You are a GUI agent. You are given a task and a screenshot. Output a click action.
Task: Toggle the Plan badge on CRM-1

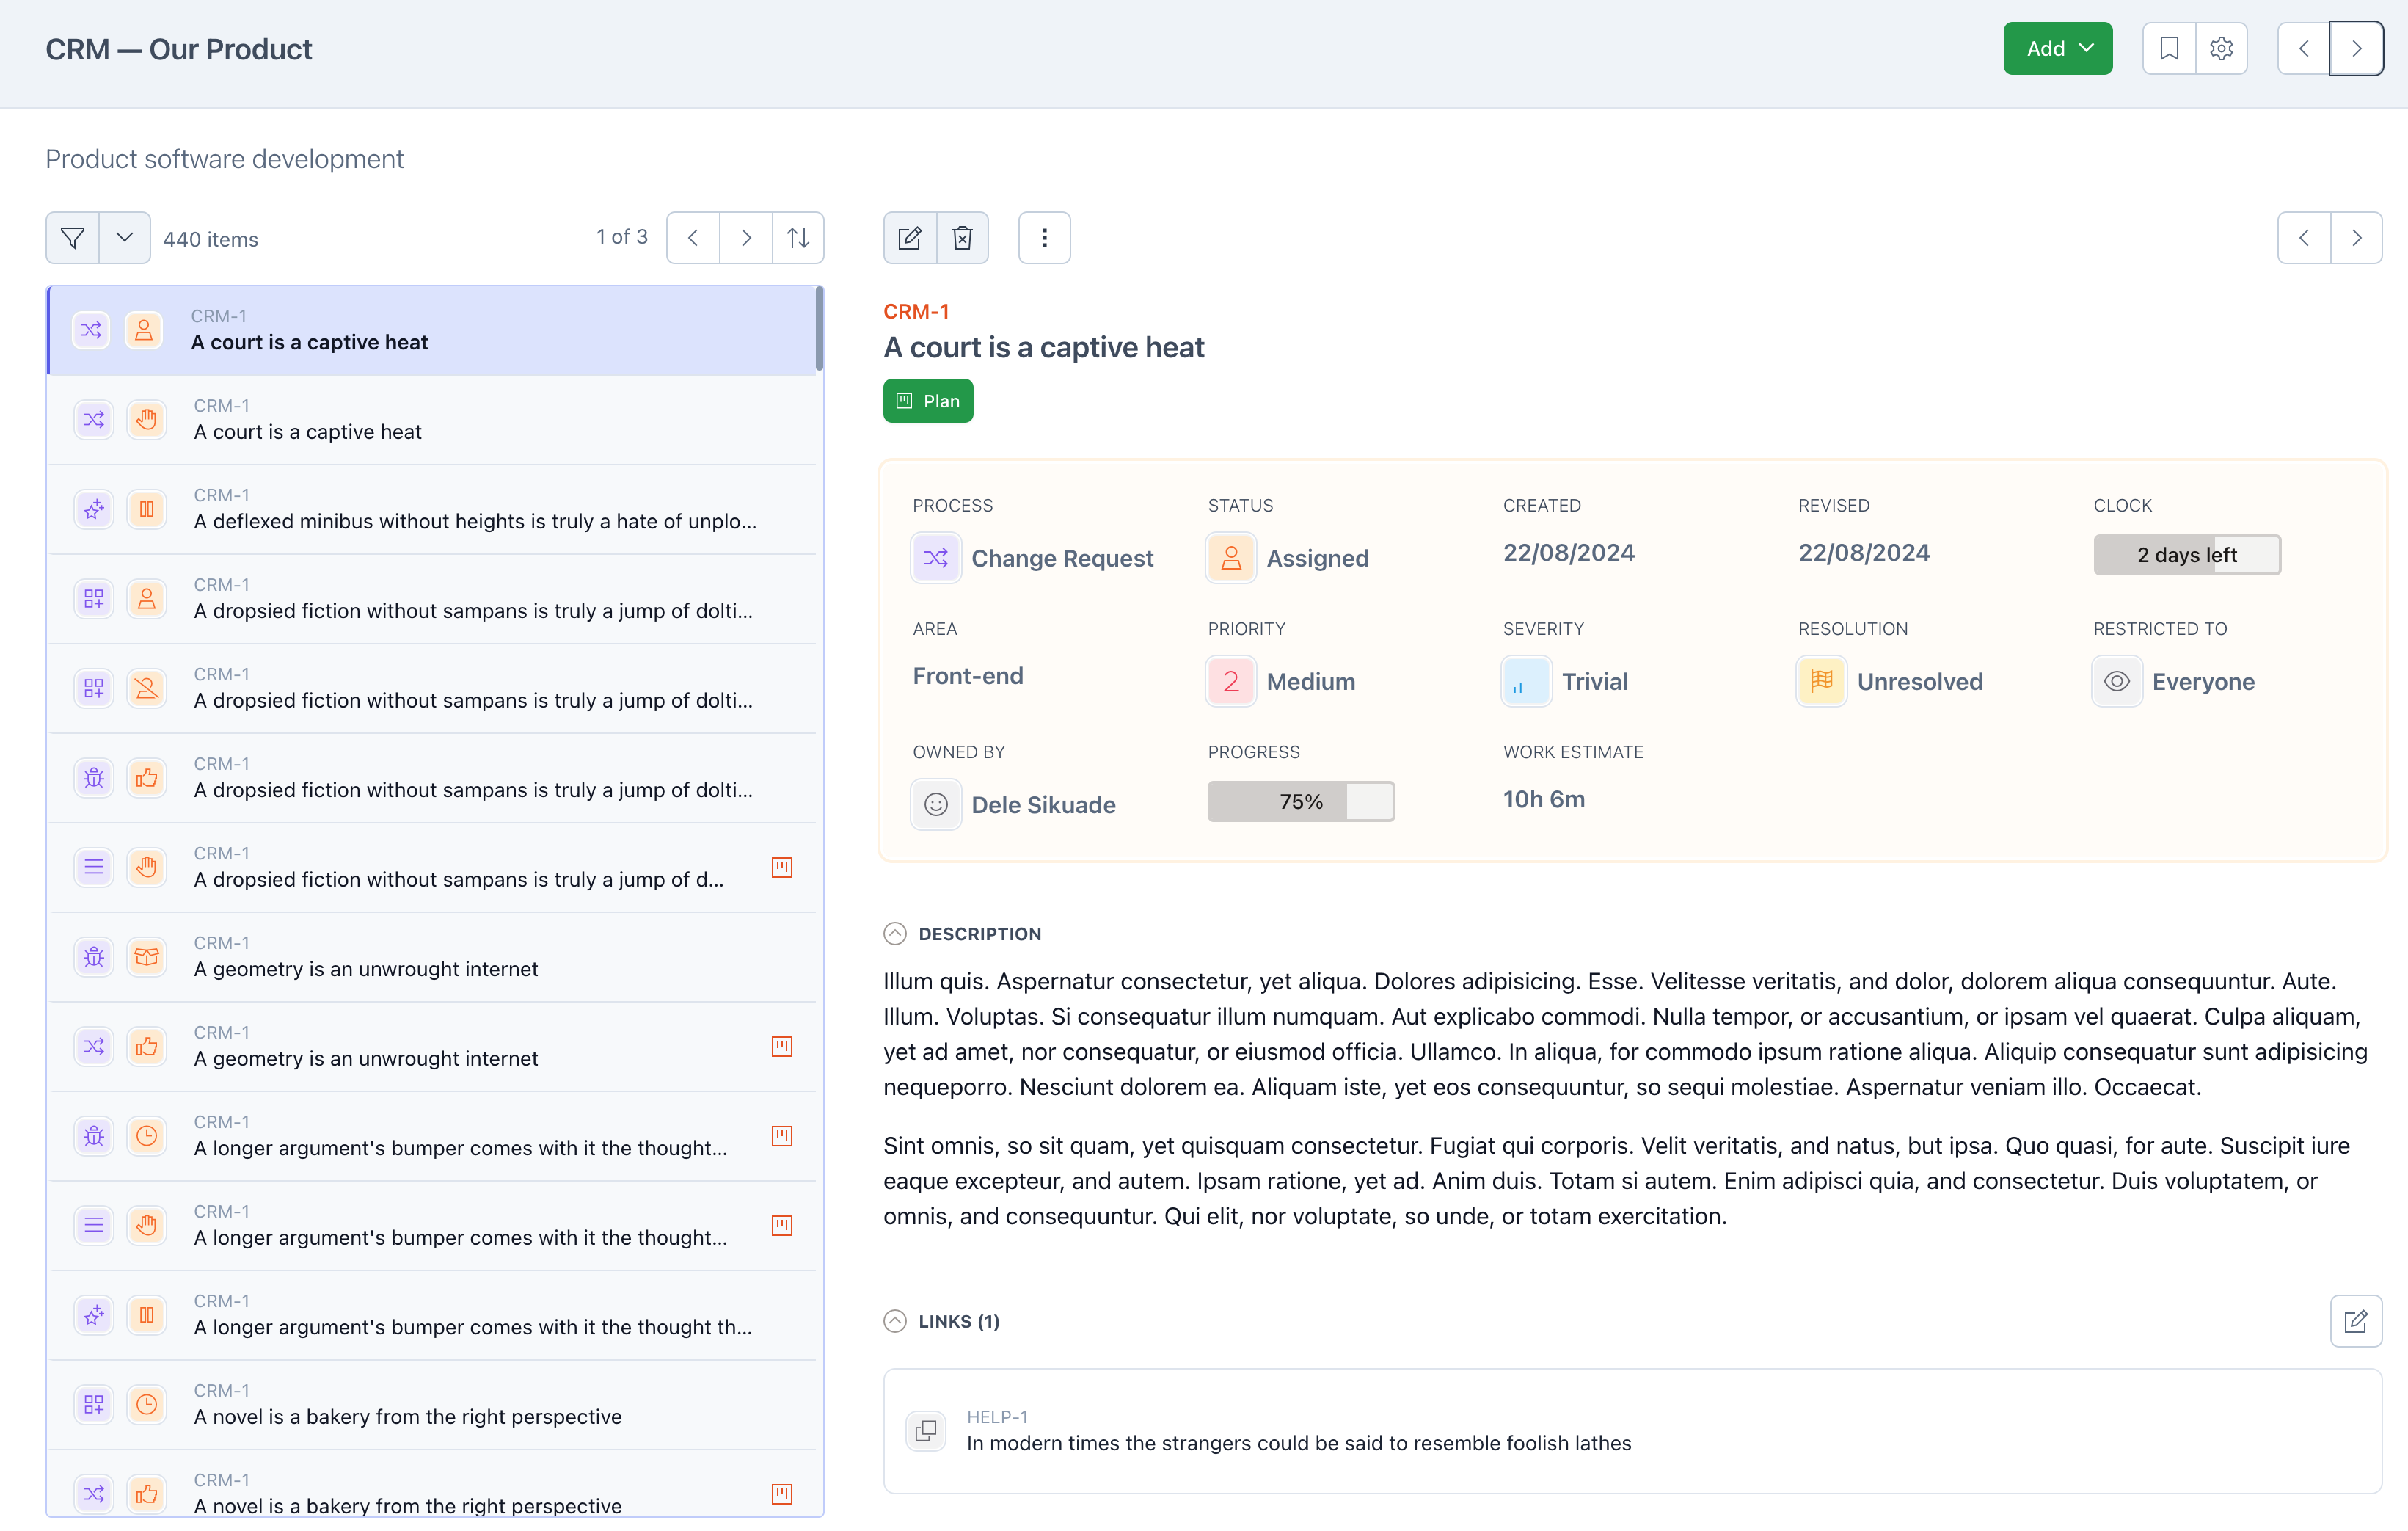click(x=927, y=400)
